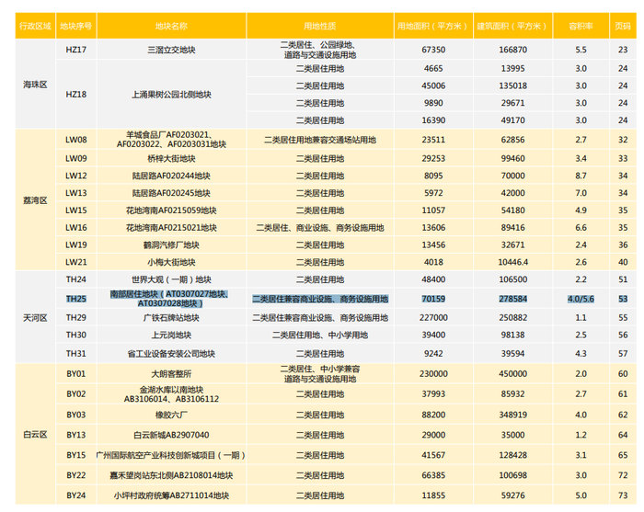This screenshot has height=512, width=644.
Task: Select plot code HZ17
Action: click(x=76, y=50)
